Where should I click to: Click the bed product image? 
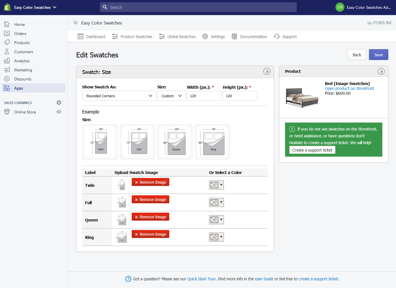click(x=302, y=98)
